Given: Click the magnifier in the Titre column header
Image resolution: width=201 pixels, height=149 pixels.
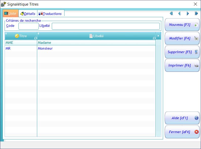Looking at the screenshot, I should point(35,38).
